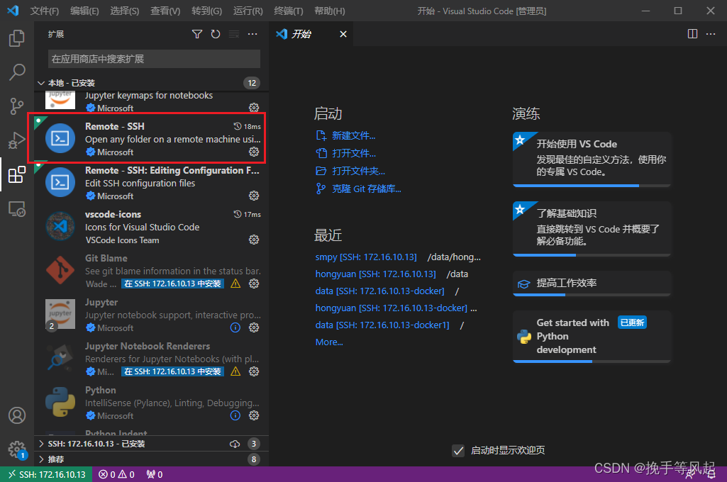727x482 pixels.
Task: Open the 帮助(H) menu
Action: (x=330, y=11)
